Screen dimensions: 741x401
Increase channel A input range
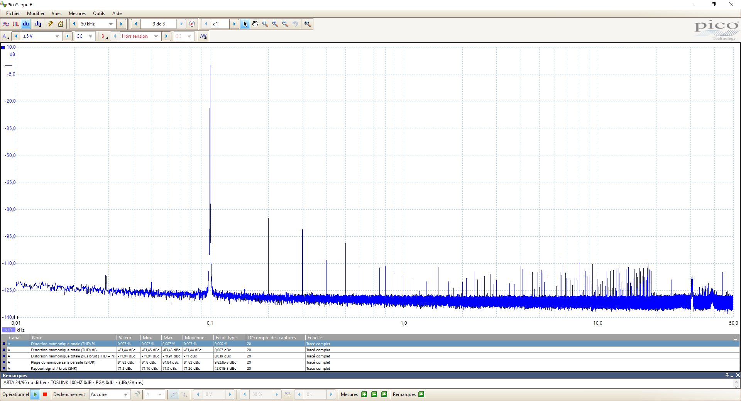point(68,36)
